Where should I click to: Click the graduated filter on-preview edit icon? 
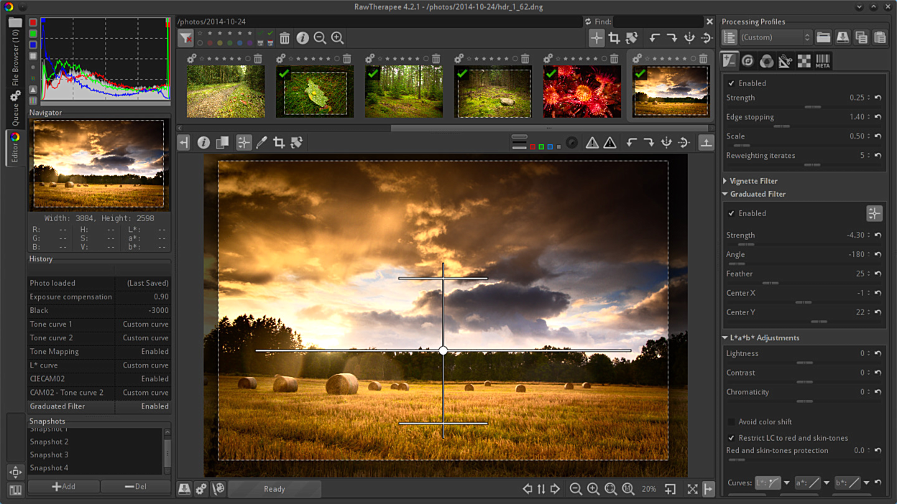tap(874, 213)
